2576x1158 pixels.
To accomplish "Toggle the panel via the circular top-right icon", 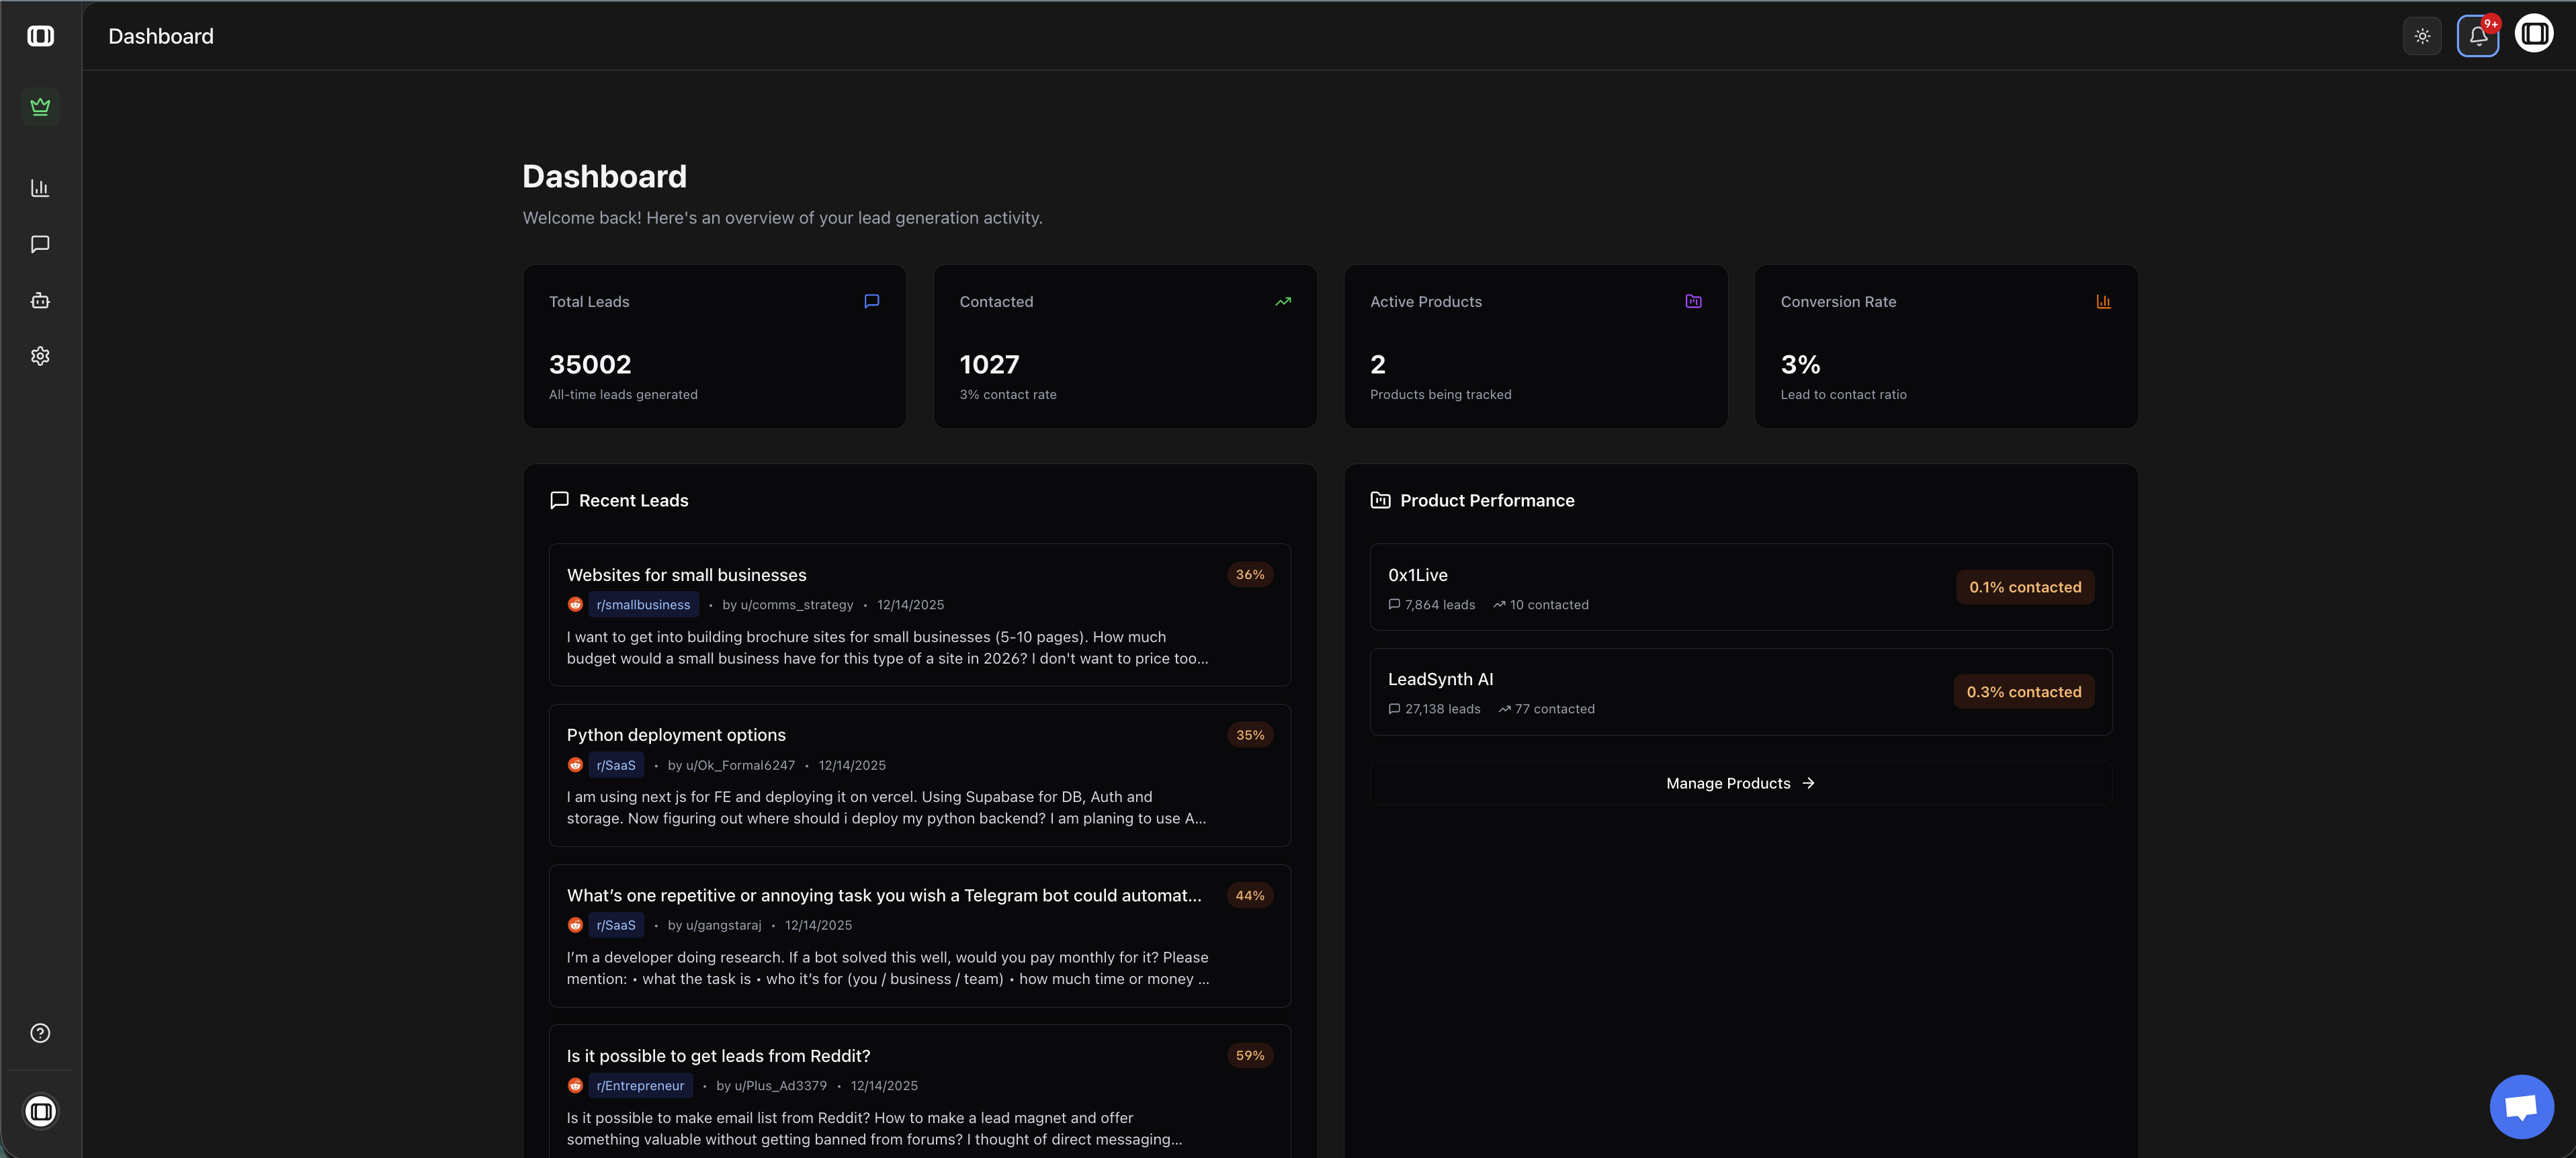I will pyautogui.click(x=2535, y=33).
